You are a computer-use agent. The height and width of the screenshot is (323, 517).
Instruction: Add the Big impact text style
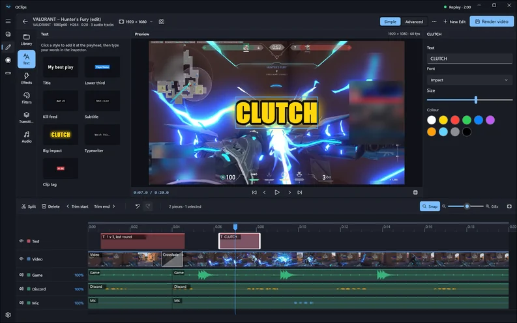click(x=61, y=135)
